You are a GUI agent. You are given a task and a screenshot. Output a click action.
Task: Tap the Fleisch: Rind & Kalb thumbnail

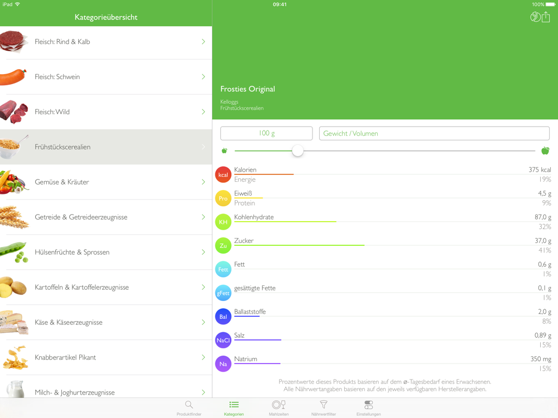click(14, 42)
